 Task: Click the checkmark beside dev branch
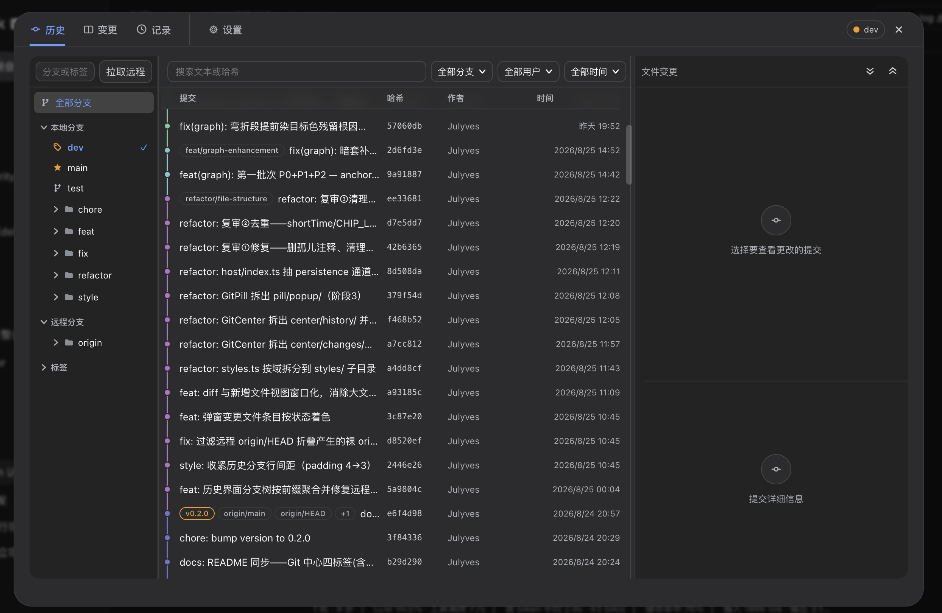tap(143, 148)
